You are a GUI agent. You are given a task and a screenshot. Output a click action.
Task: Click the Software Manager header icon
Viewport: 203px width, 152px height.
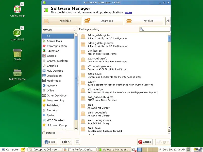[46, 10]
